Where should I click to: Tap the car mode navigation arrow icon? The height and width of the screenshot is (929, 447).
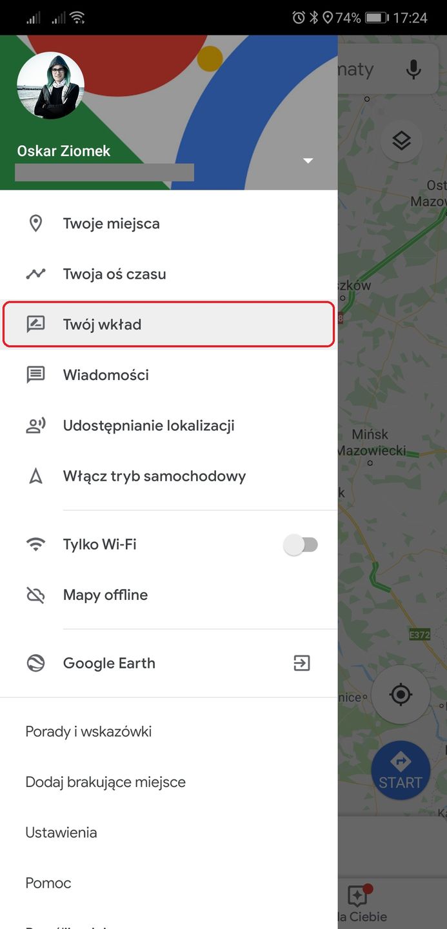[x=35, y=477]
